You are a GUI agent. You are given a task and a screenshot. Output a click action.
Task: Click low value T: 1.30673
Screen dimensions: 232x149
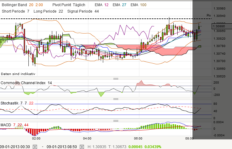pyautogui.click(x=117, y=147)
